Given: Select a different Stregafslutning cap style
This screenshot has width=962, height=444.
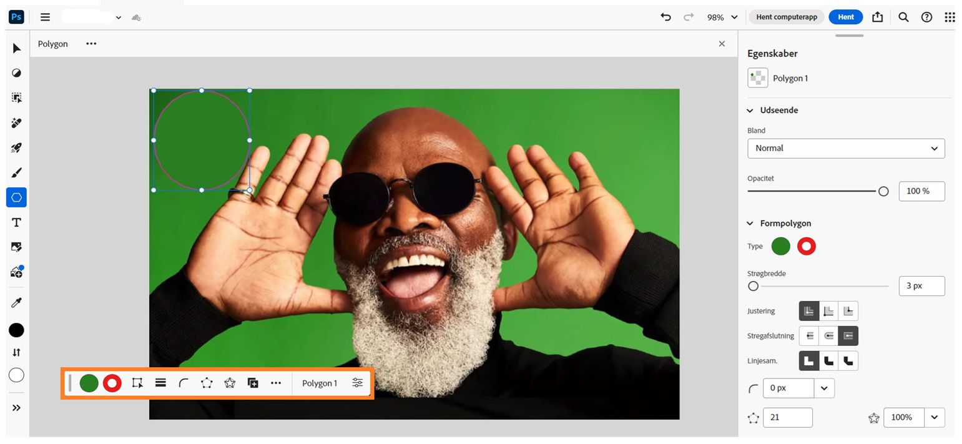Looking at the screenshot, I should pyautogui.click(x=809, y=335).
